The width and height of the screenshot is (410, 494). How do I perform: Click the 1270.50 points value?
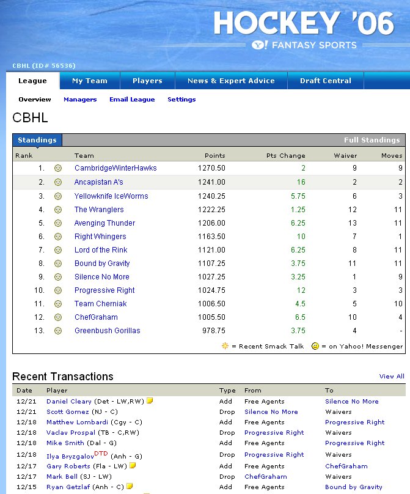click(211, 168)
